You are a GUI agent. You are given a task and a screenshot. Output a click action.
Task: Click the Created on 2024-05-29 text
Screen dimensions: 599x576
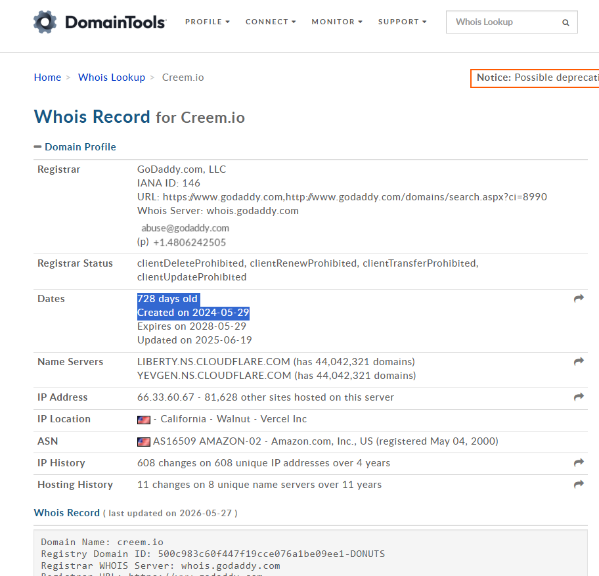tap(193, 313)
